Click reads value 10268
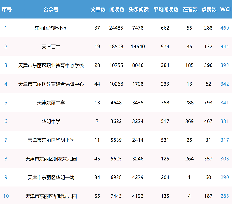This screenshot has width=232, height=204. click(x=116, y=84)
